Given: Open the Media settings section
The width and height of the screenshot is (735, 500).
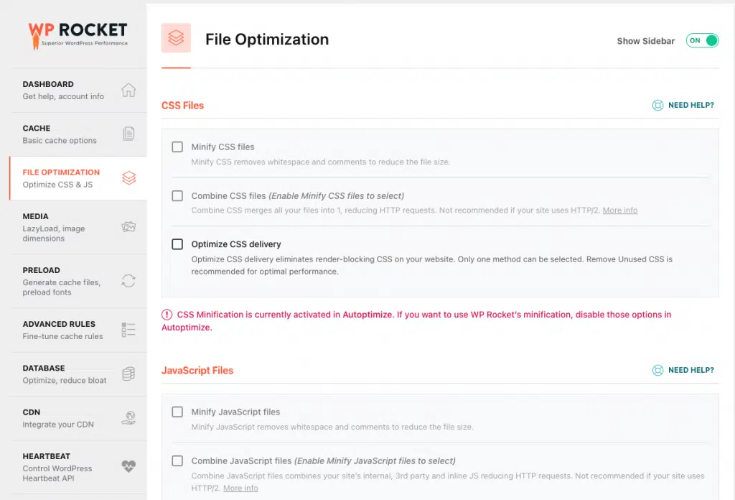Looking at the screenshot, I should 78,228.
